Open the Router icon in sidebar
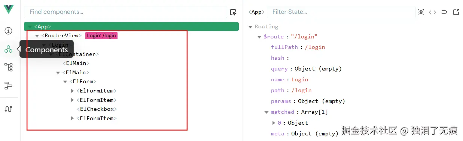Viewport: 463px width, 141px height. (x=9, y=109)
